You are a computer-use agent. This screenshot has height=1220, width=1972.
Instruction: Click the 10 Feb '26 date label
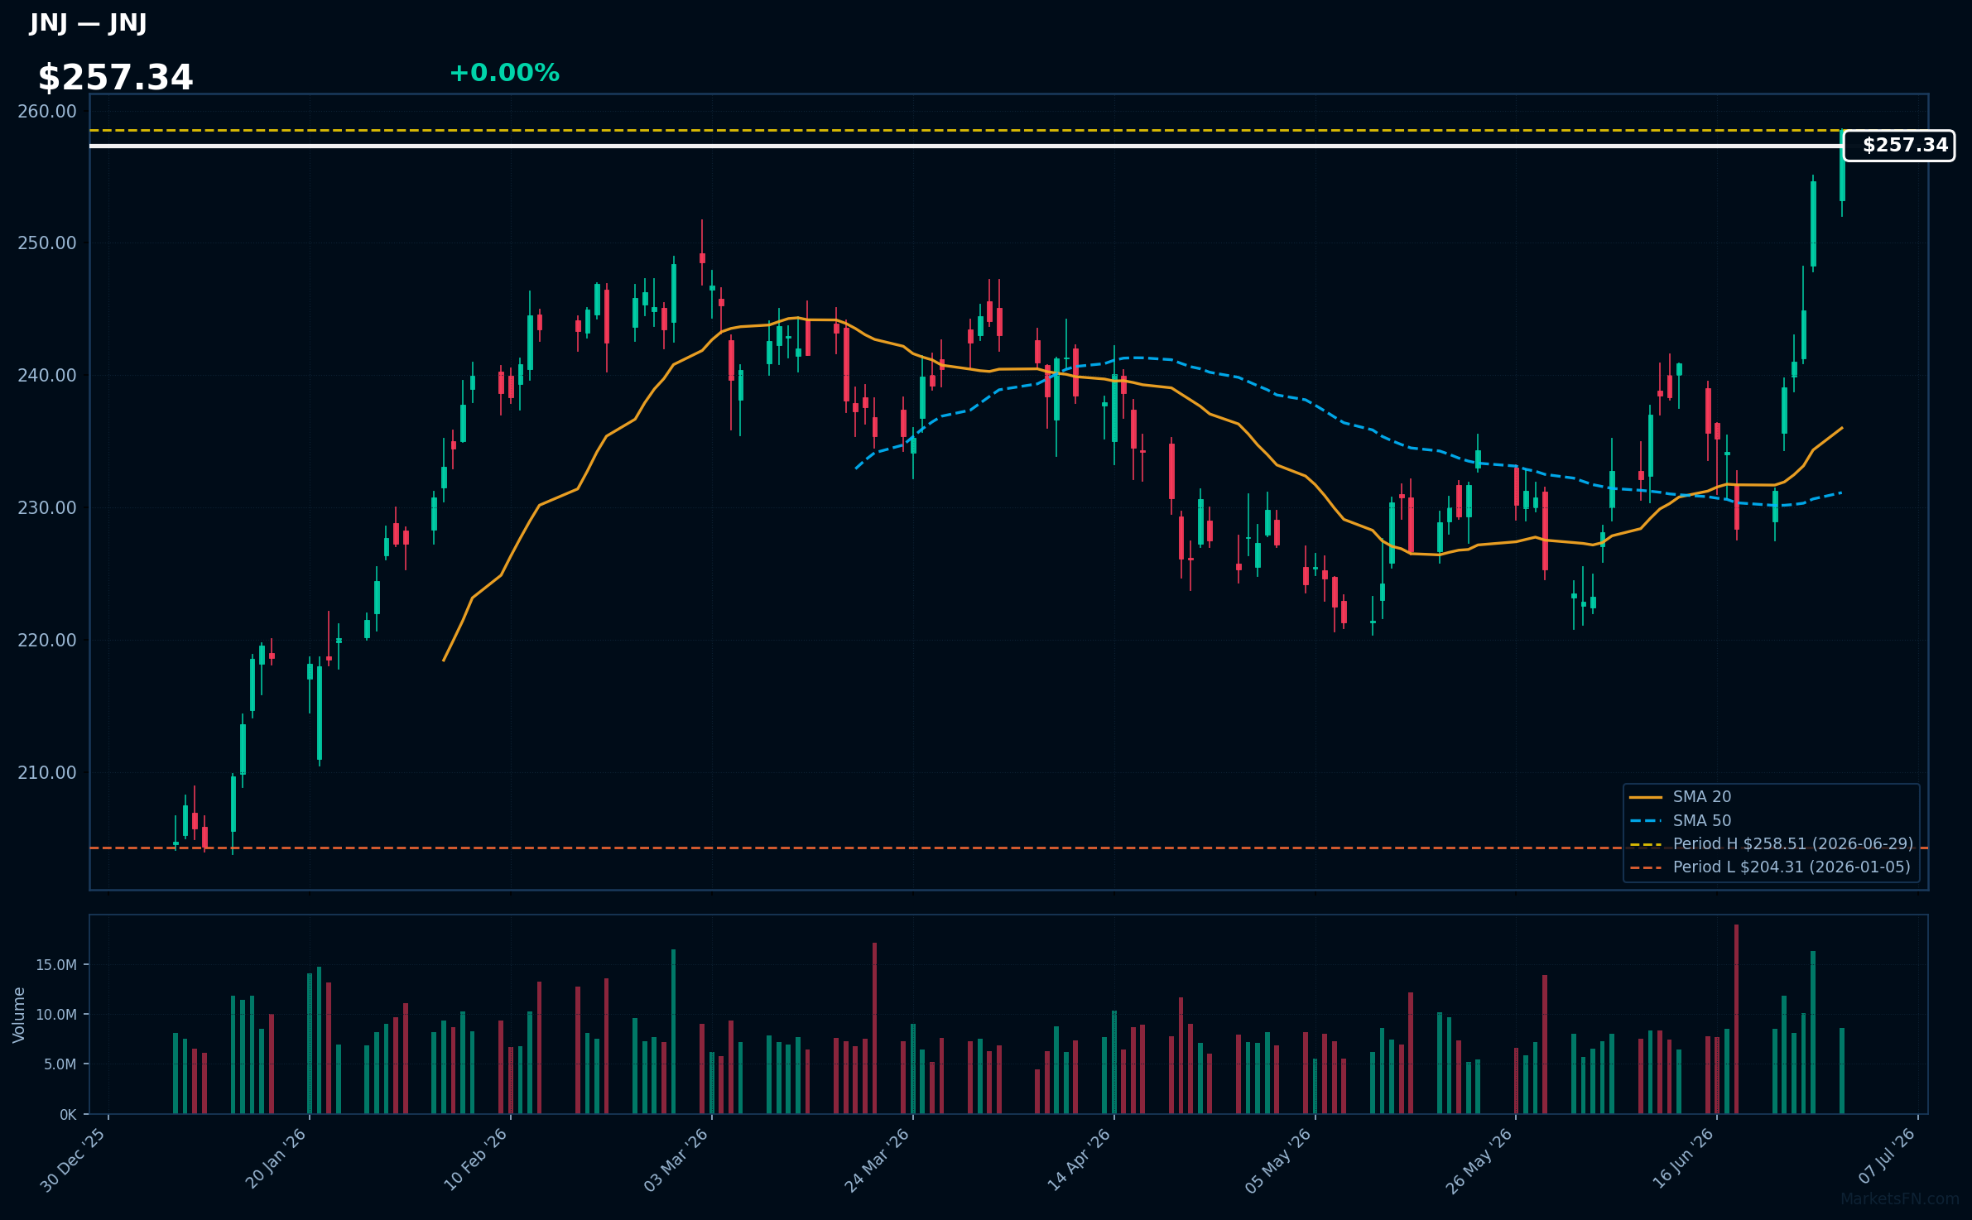pyautogui.click(x=475, y=1160)
